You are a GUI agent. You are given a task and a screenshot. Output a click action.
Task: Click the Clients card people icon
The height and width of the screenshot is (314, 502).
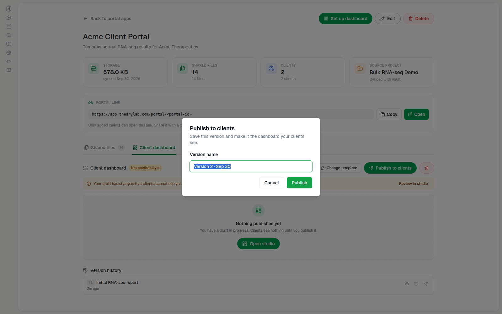271,68
